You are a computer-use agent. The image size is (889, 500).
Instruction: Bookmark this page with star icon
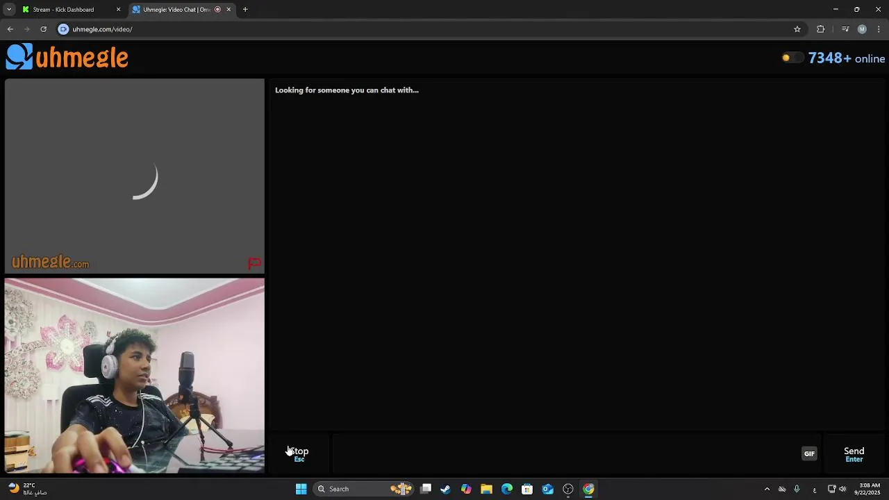[x=797, y=29]
